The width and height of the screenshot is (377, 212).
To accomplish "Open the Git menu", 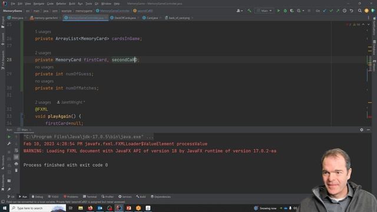I will 97,4.
